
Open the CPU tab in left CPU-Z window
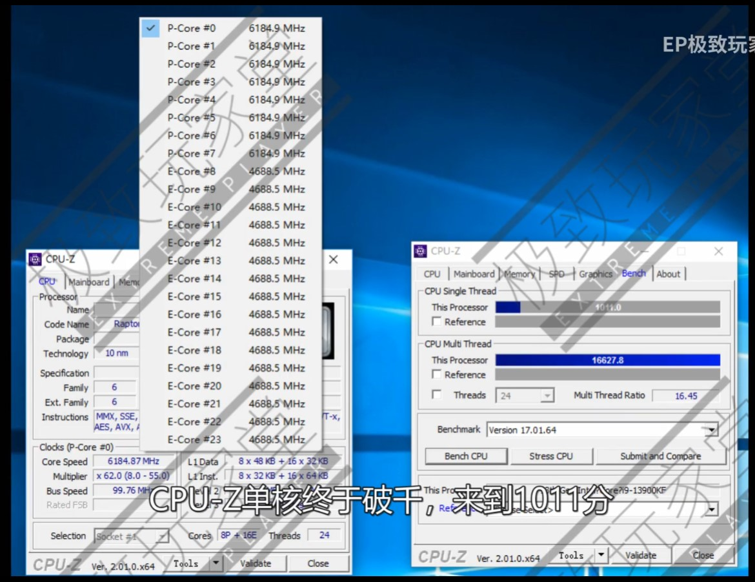tap(47, 281)
